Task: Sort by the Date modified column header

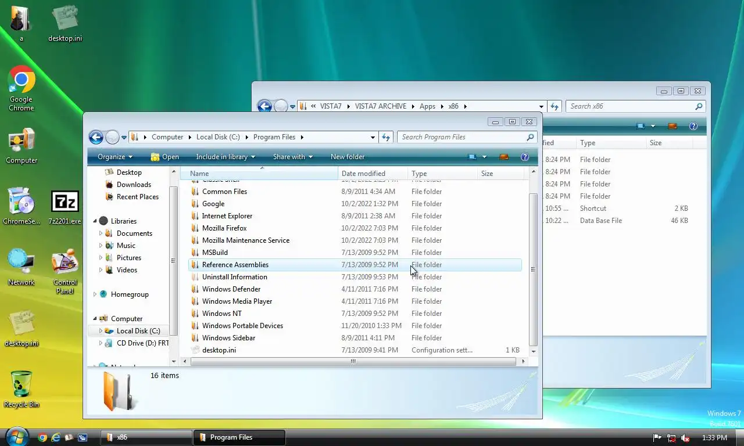Action: coord(373,173)
